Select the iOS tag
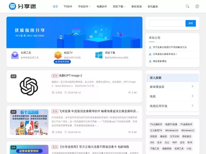Viewport: 206px width, 154px height. click(152, 142)
